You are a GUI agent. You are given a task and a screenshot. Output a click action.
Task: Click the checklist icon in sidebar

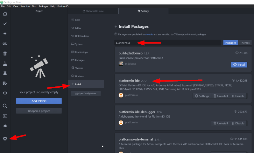pyautogui.click(x=5, y=83)
